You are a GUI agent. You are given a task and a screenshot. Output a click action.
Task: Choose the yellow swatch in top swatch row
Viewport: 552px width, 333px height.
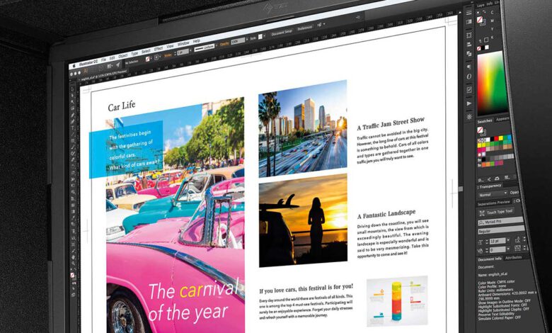click(501, 137)
